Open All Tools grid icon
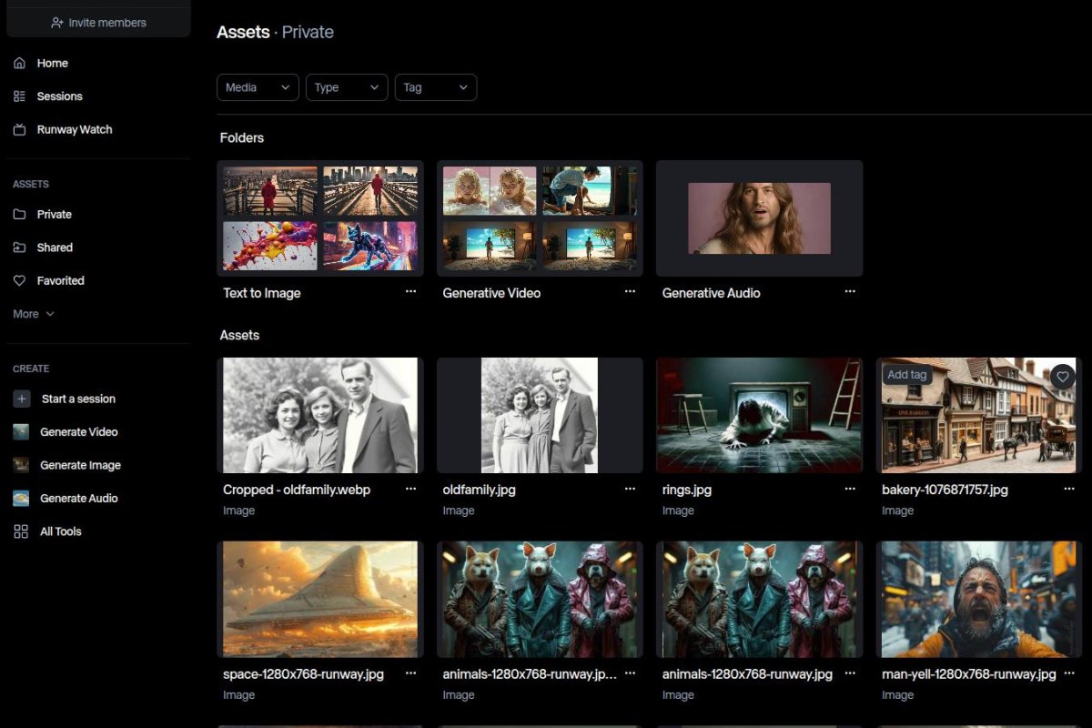 coord(21,531)
